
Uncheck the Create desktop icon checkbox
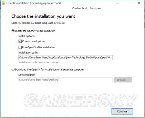(20, 41)
